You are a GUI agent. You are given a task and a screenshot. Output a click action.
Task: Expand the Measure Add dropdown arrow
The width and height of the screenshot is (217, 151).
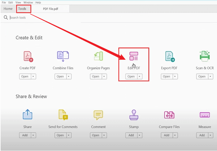pyautogui.click(x=210, y=135)
